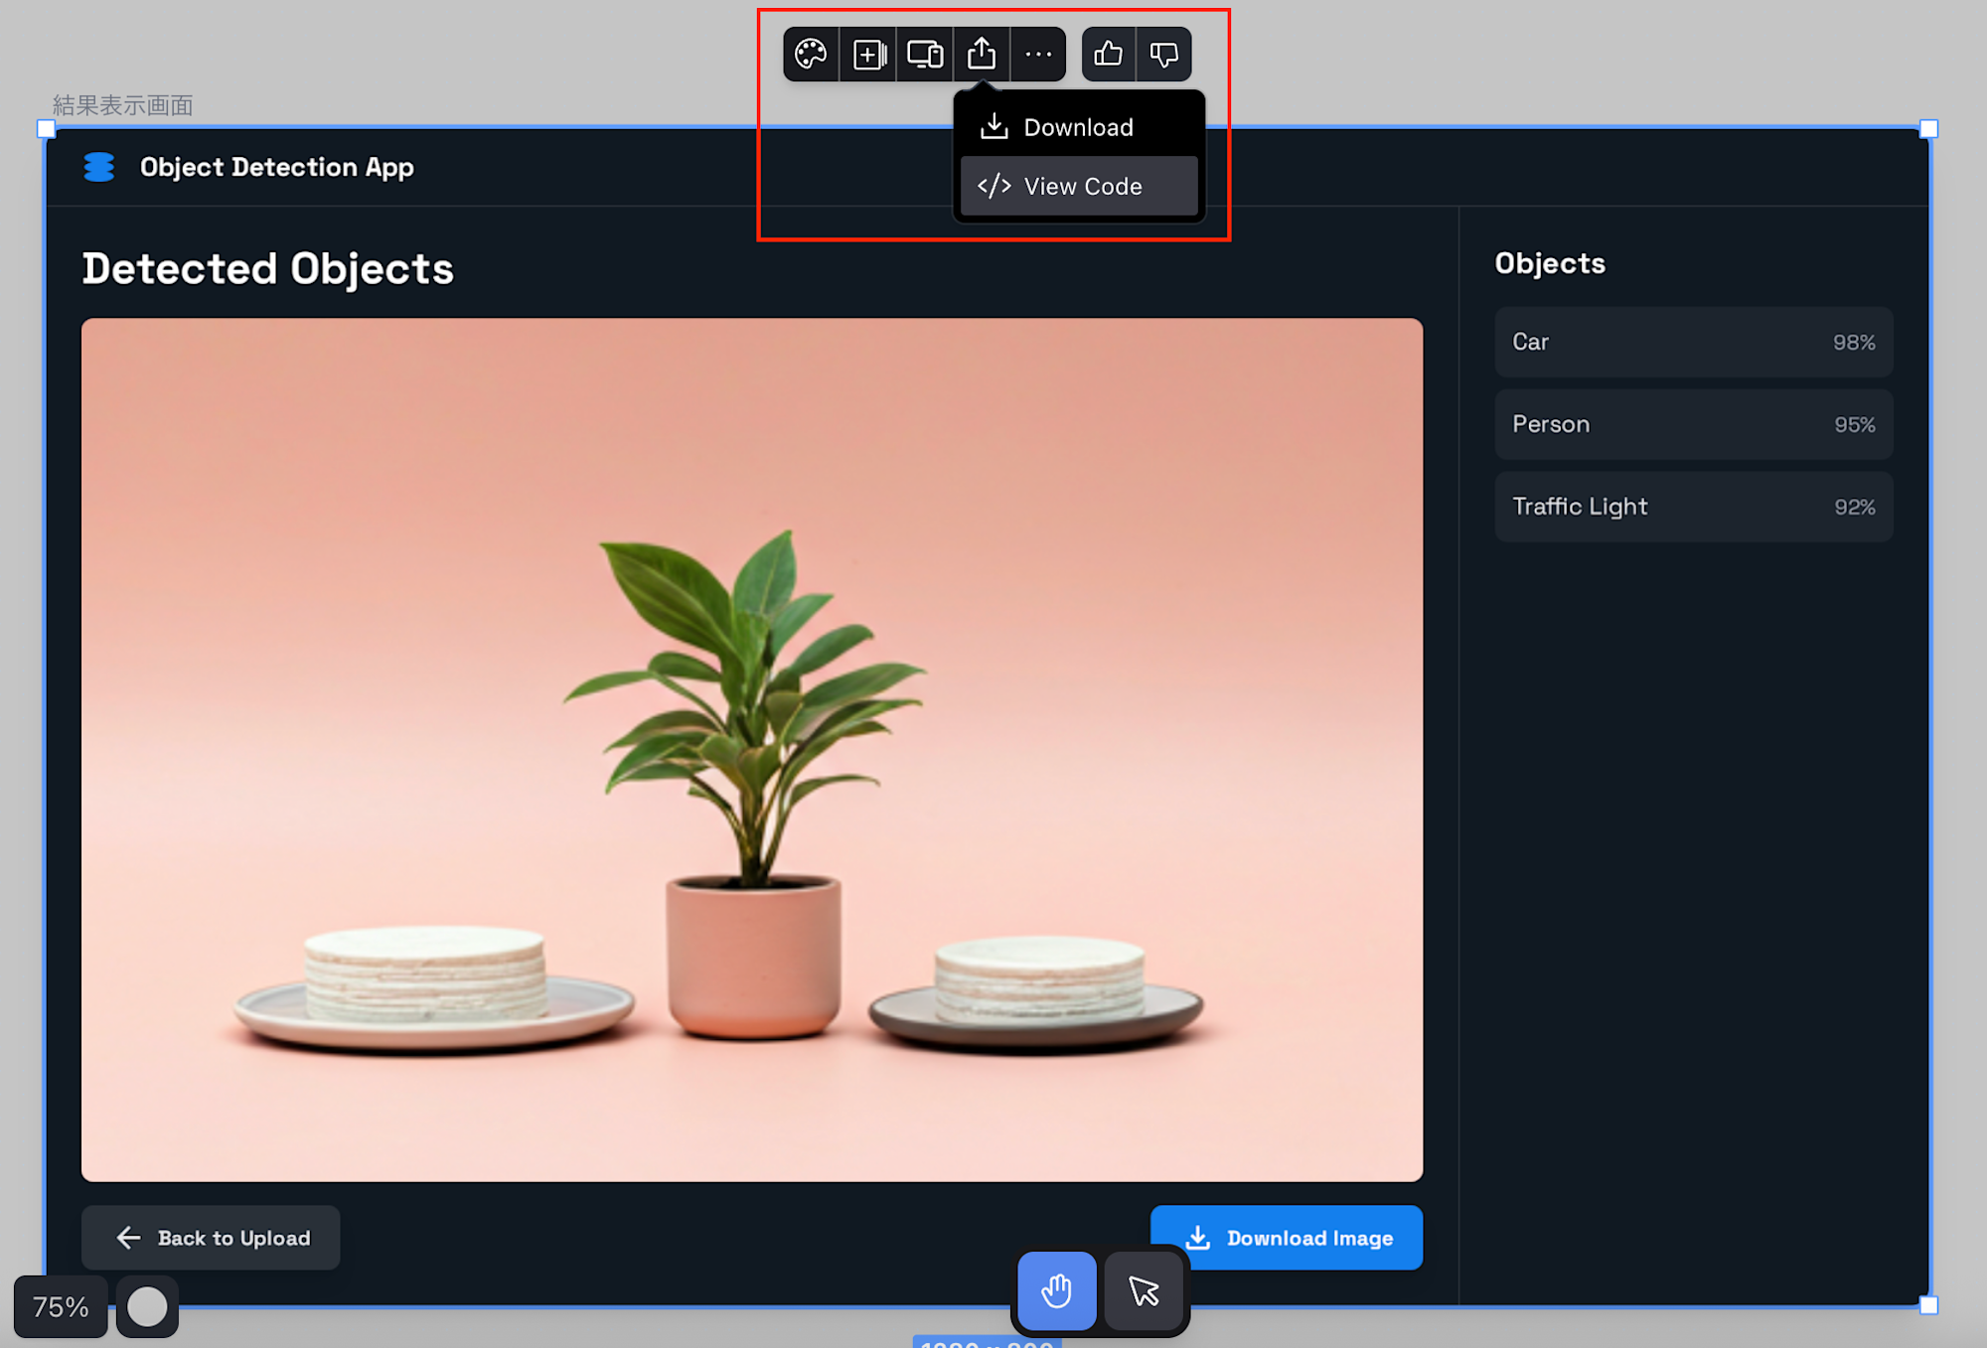Click the responsive device preview icon
This screenshot has width=1987, height=1348.
925,54
